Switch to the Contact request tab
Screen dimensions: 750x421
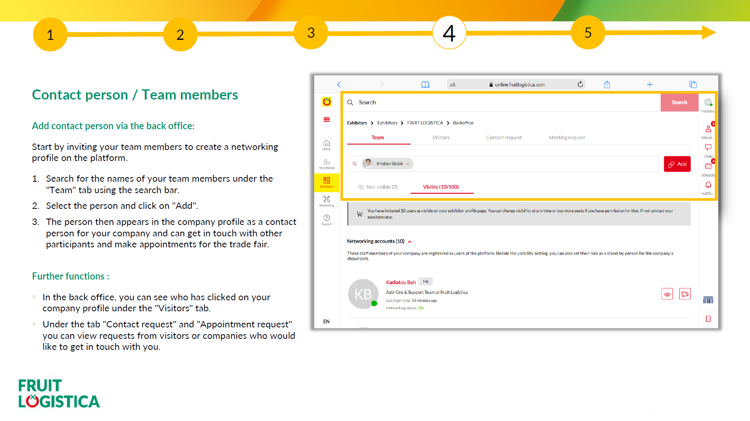504,138
